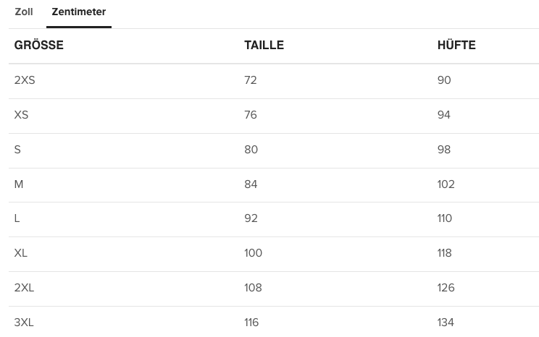Viewport: 539px width, 337px height.
Task: Switch to the Zoll tab
Action: [24, 12]
